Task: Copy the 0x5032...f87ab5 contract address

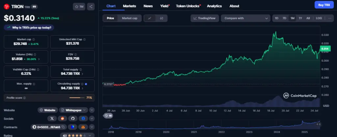Action: click(x=63, y=127)
